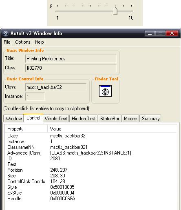Viewport: 181px width, 210px height.
Task: Select the Handle row in property list
Action: coord(90,199)
